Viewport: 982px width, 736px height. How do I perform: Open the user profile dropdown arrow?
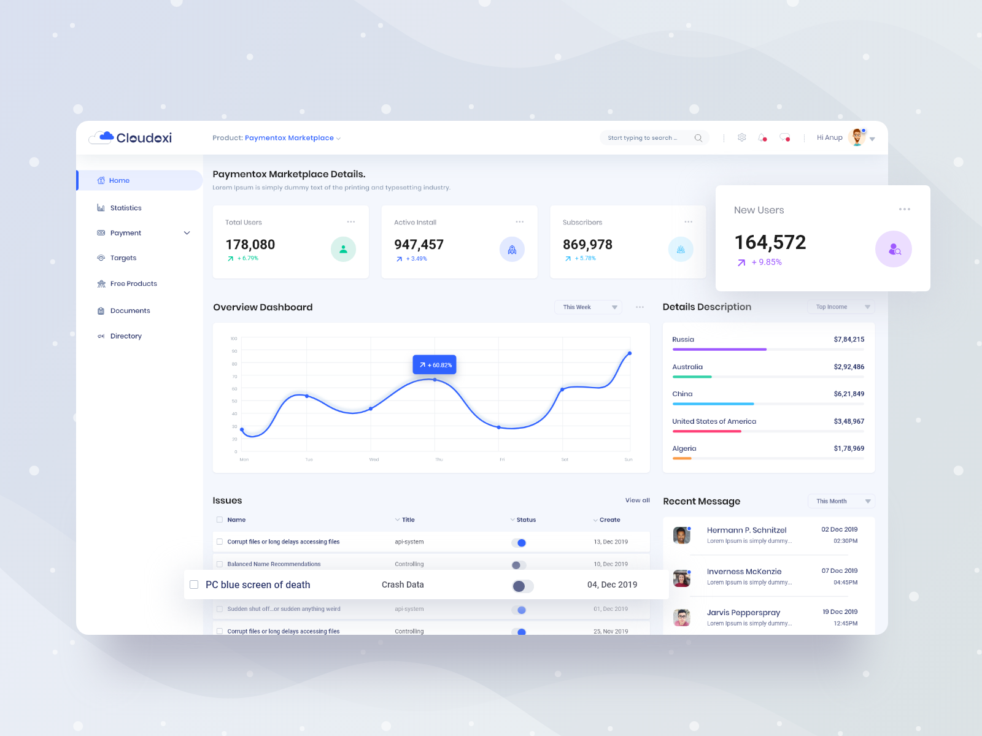pyautogui.click(x=872, y=139)
